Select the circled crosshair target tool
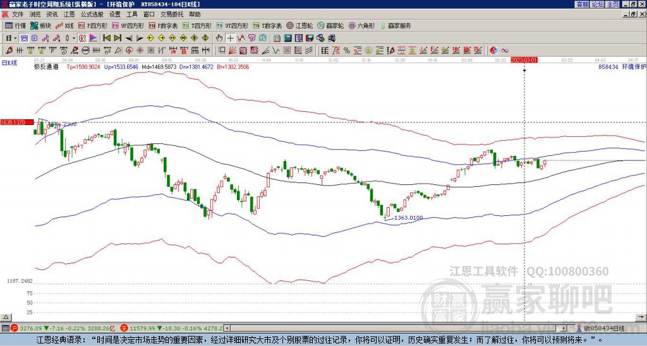 [129, 51]
